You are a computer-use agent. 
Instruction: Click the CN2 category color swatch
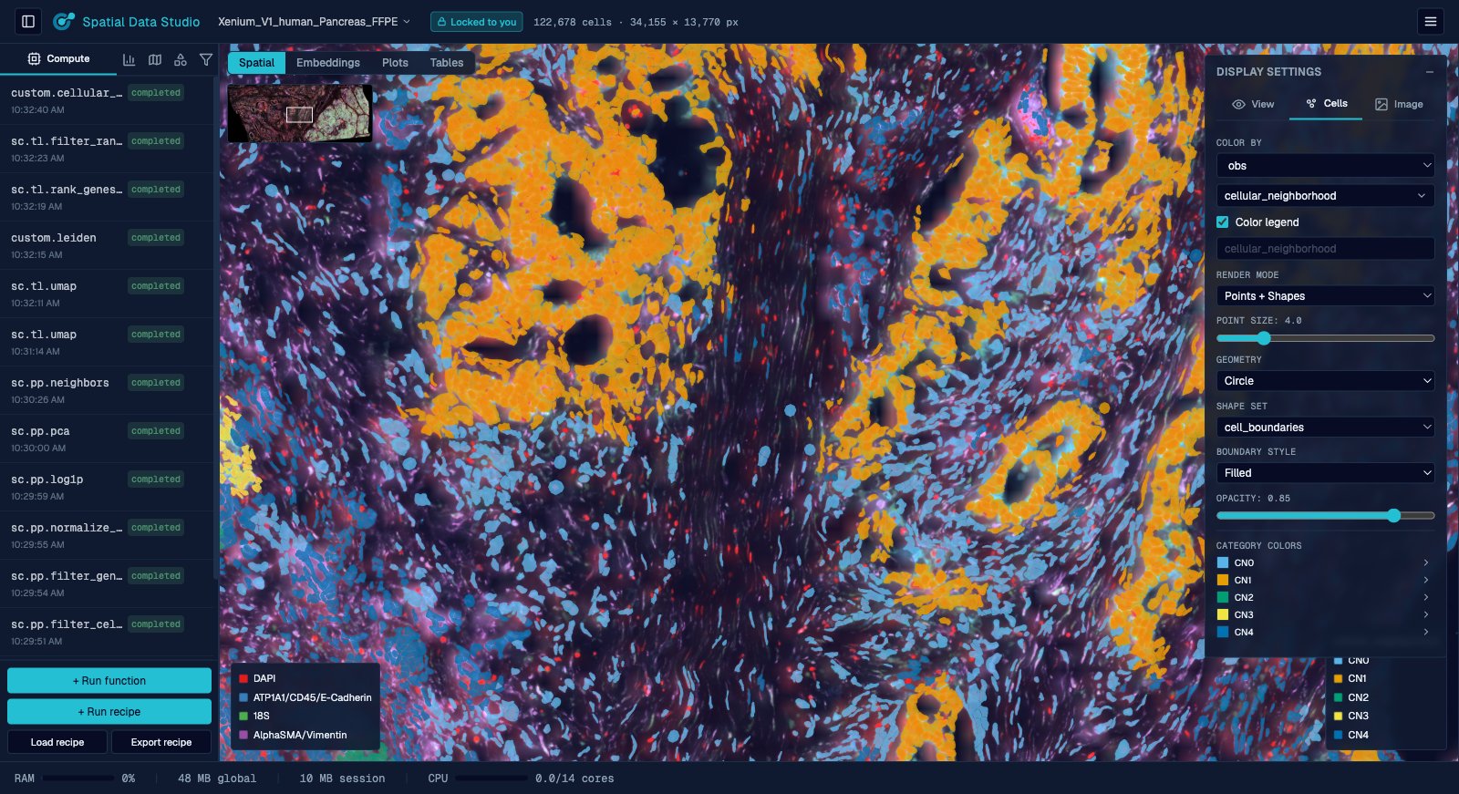(1223, 597)
